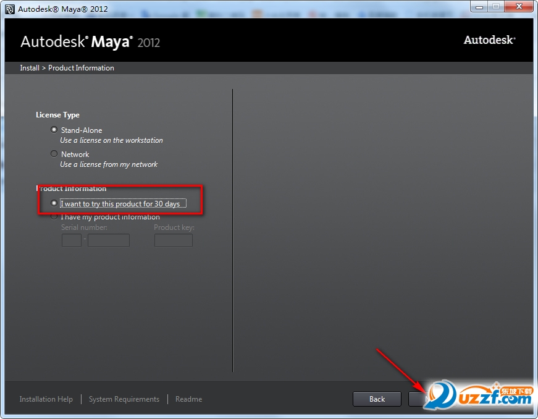Click the Product key input field
The width and height of the screenshot is (538, 419).
174,240
